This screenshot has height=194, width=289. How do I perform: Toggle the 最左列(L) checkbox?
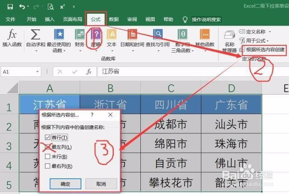47,147
